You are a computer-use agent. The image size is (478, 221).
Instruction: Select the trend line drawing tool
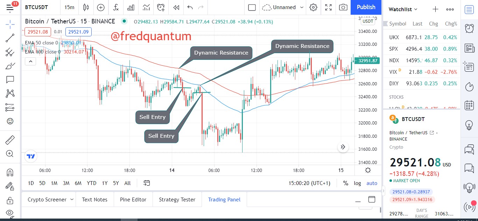coord(10,38)
